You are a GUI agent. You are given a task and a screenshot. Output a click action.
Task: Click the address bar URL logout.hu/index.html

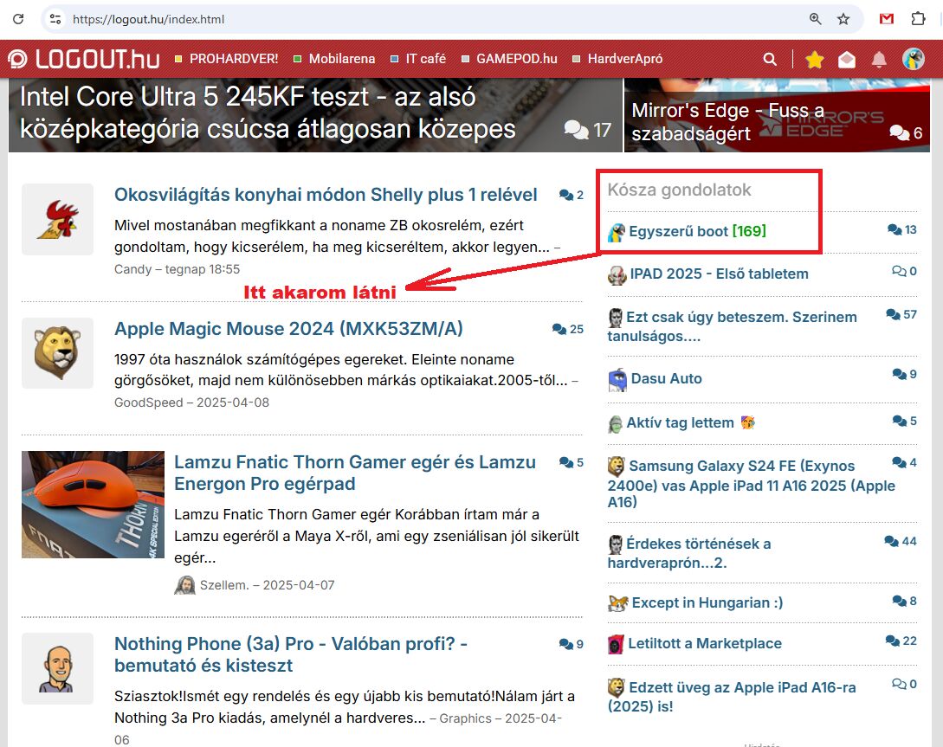[149, 19]
